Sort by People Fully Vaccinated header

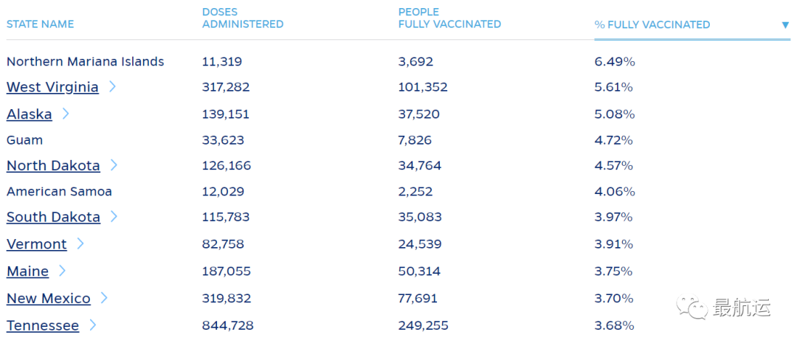(x=449, y=18)
